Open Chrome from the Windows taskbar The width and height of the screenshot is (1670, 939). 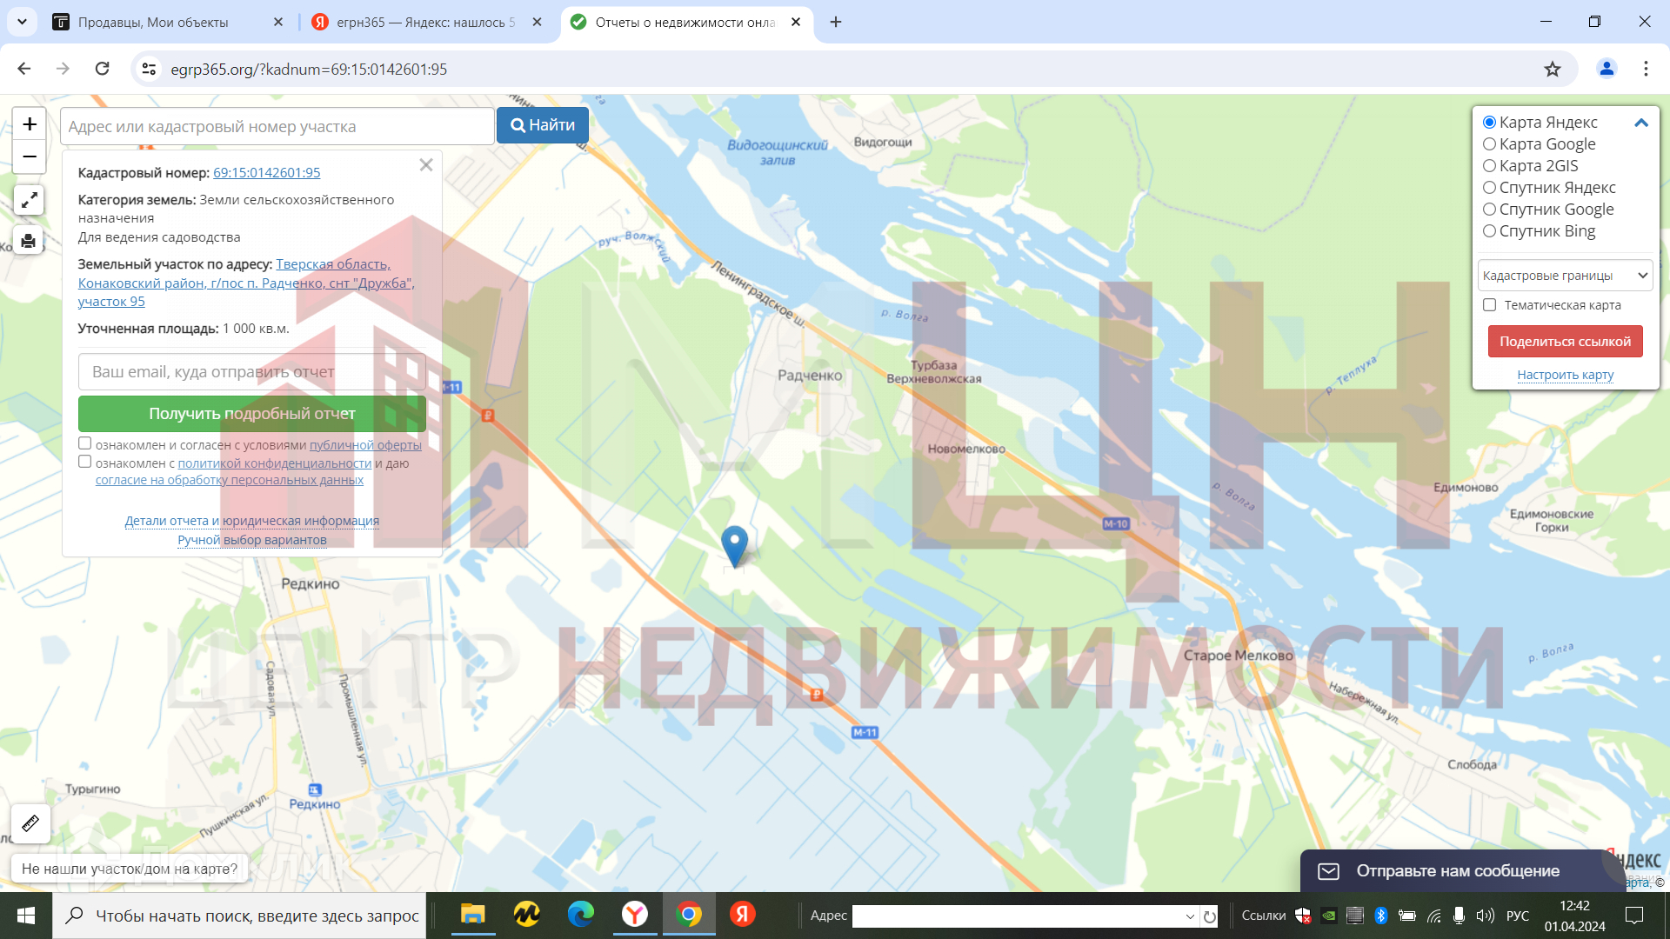[x=689, y=915]
